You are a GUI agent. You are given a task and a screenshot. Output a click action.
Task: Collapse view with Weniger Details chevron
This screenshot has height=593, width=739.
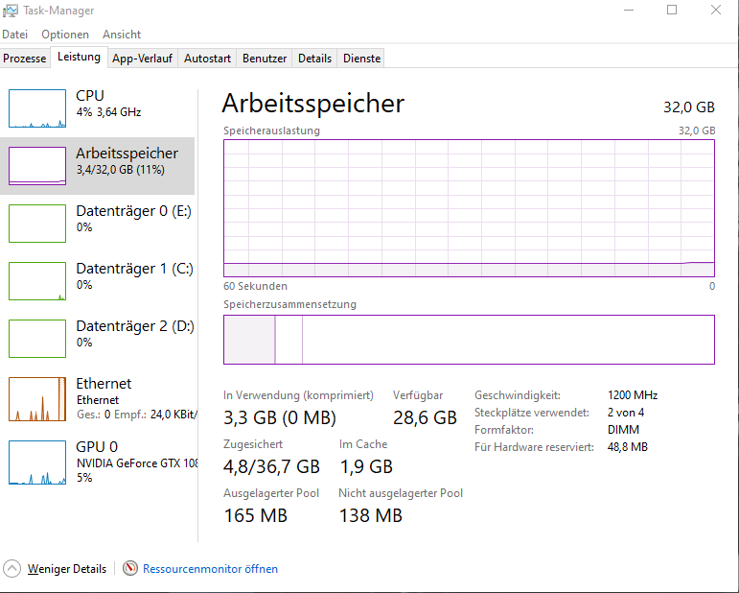point(12,569)
